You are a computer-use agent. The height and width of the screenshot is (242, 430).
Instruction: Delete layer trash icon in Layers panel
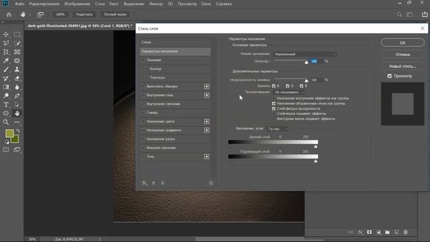click(x=406, y=232)
